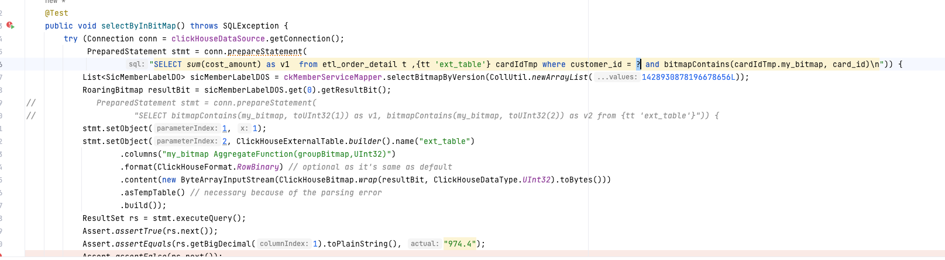Click the resultBit variable declaration
The width and height of the screenshot is (945, 260).
click(x=169, y=90)
